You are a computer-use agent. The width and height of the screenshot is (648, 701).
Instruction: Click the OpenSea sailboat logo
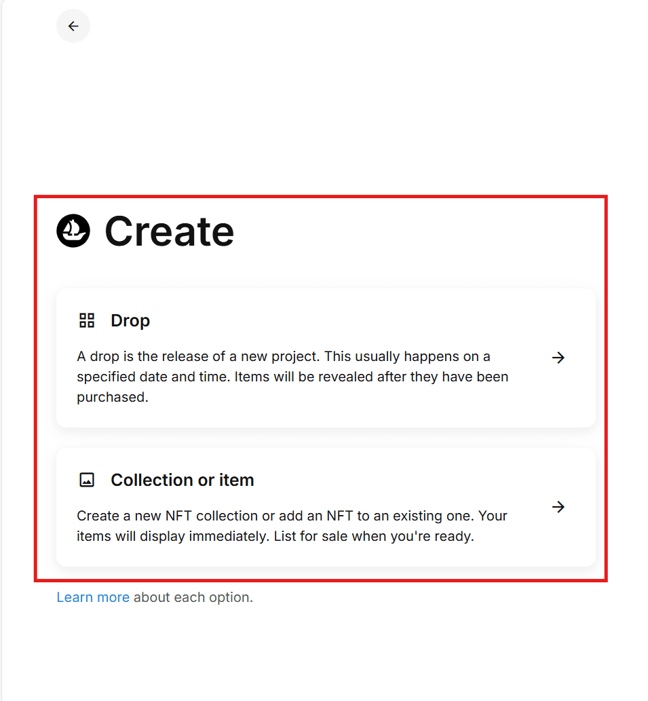click(73, 231)
